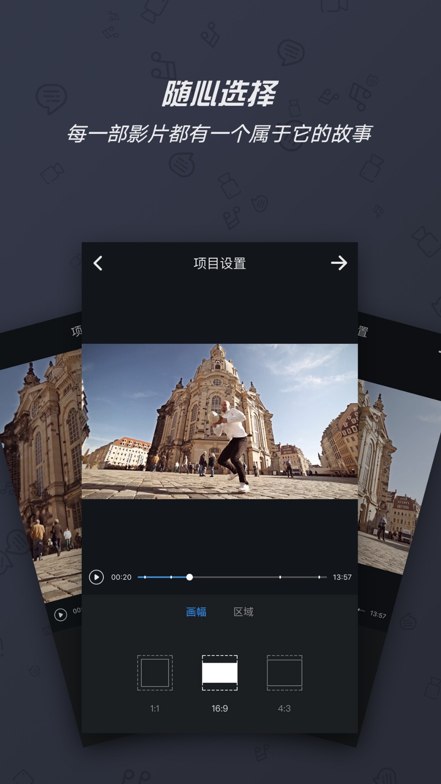Screen dimensions: 441x784
Task: Click the 每一部影片都有一个属于它的故事 subtitle
Action: (220, 134)
